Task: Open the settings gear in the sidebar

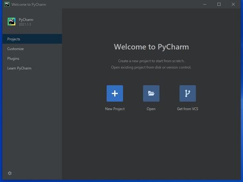Action: pyautogui.click(x=10, y=173)
